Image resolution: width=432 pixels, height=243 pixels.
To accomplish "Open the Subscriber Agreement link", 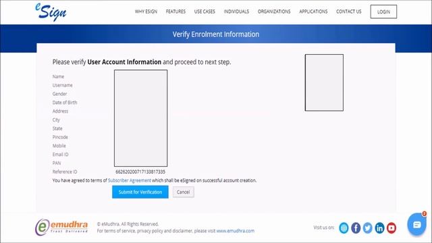I will [129, 180].
